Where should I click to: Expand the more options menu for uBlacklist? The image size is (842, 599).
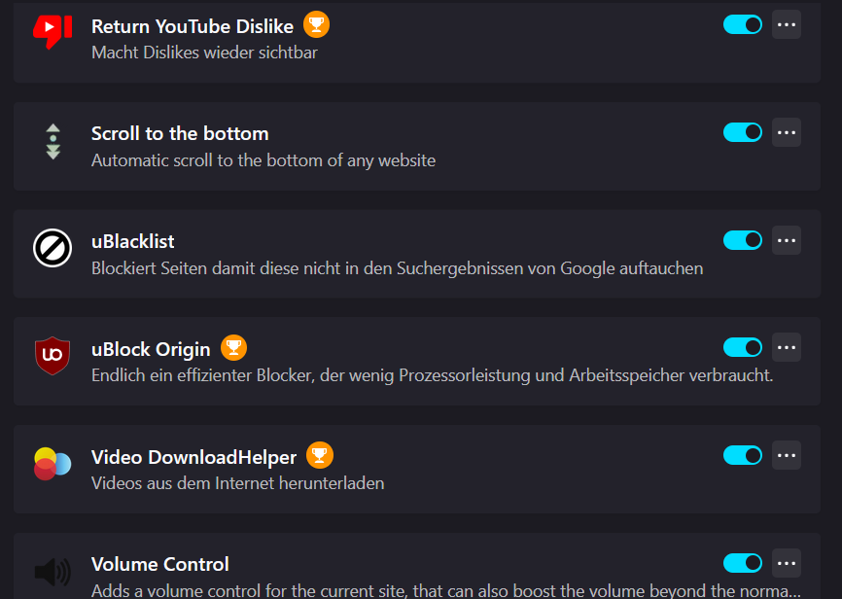(787, 240)
